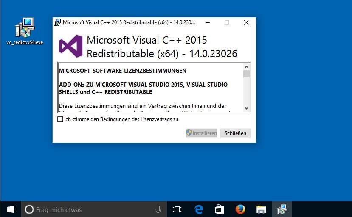Click the license scrollbar up arrow

tap(246, 67)
